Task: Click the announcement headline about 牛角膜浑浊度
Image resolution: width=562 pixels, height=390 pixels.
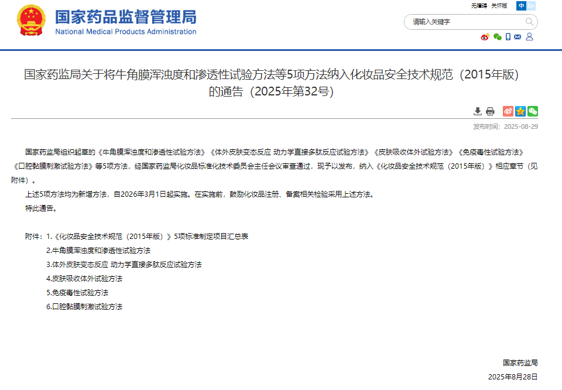Action: pyautogui.click(x=271, y=83)
